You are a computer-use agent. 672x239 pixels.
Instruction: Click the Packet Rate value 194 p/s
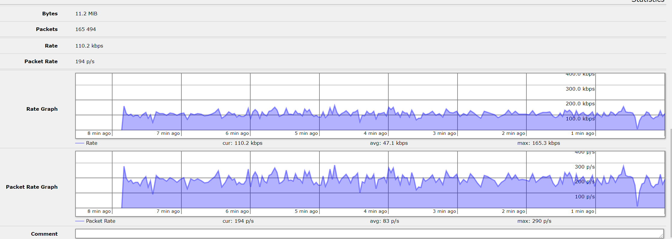pyautogui.click(x=85, y=61)
